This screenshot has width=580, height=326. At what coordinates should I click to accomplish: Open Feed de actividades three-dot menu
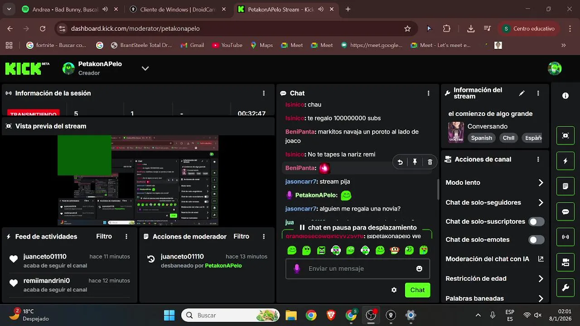click(x=126, y=236)
